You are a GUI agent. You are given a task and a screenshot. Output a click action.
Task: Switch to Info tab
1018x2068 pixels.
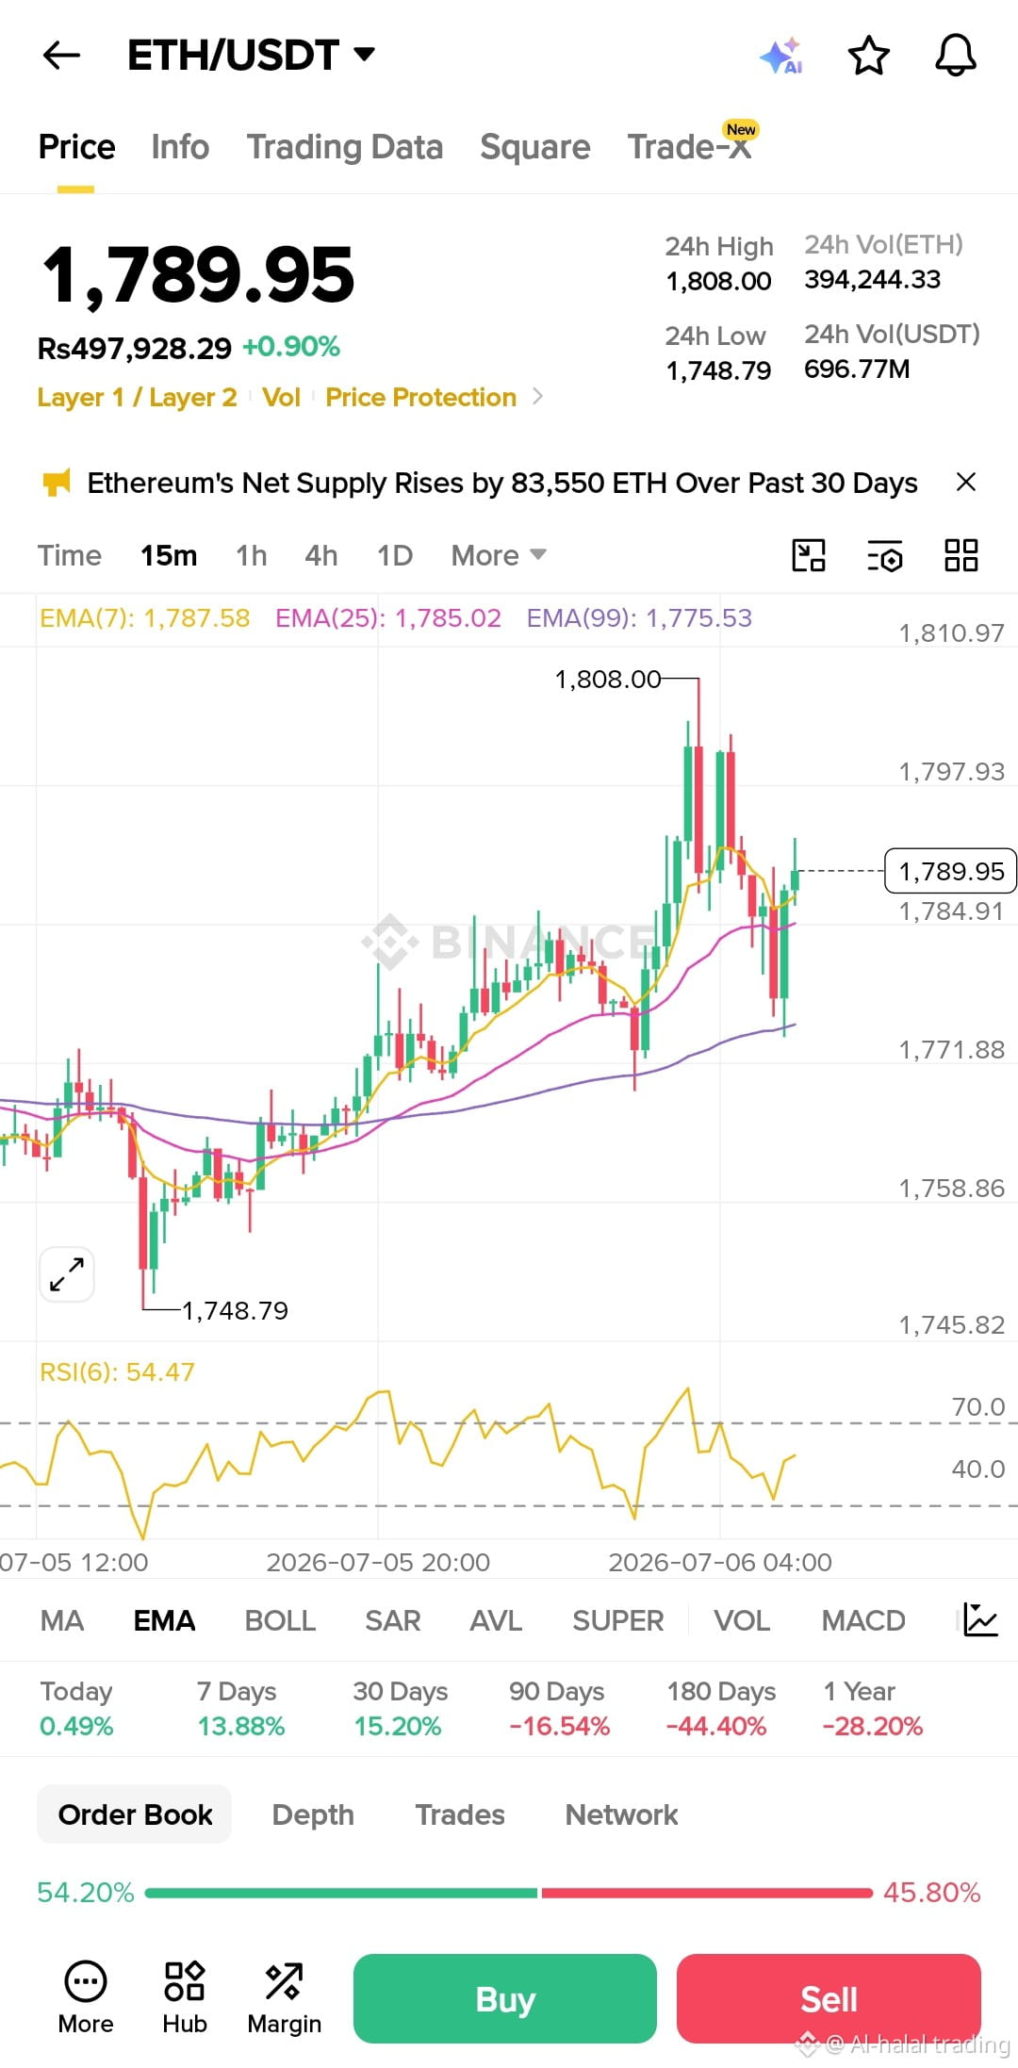180,147
